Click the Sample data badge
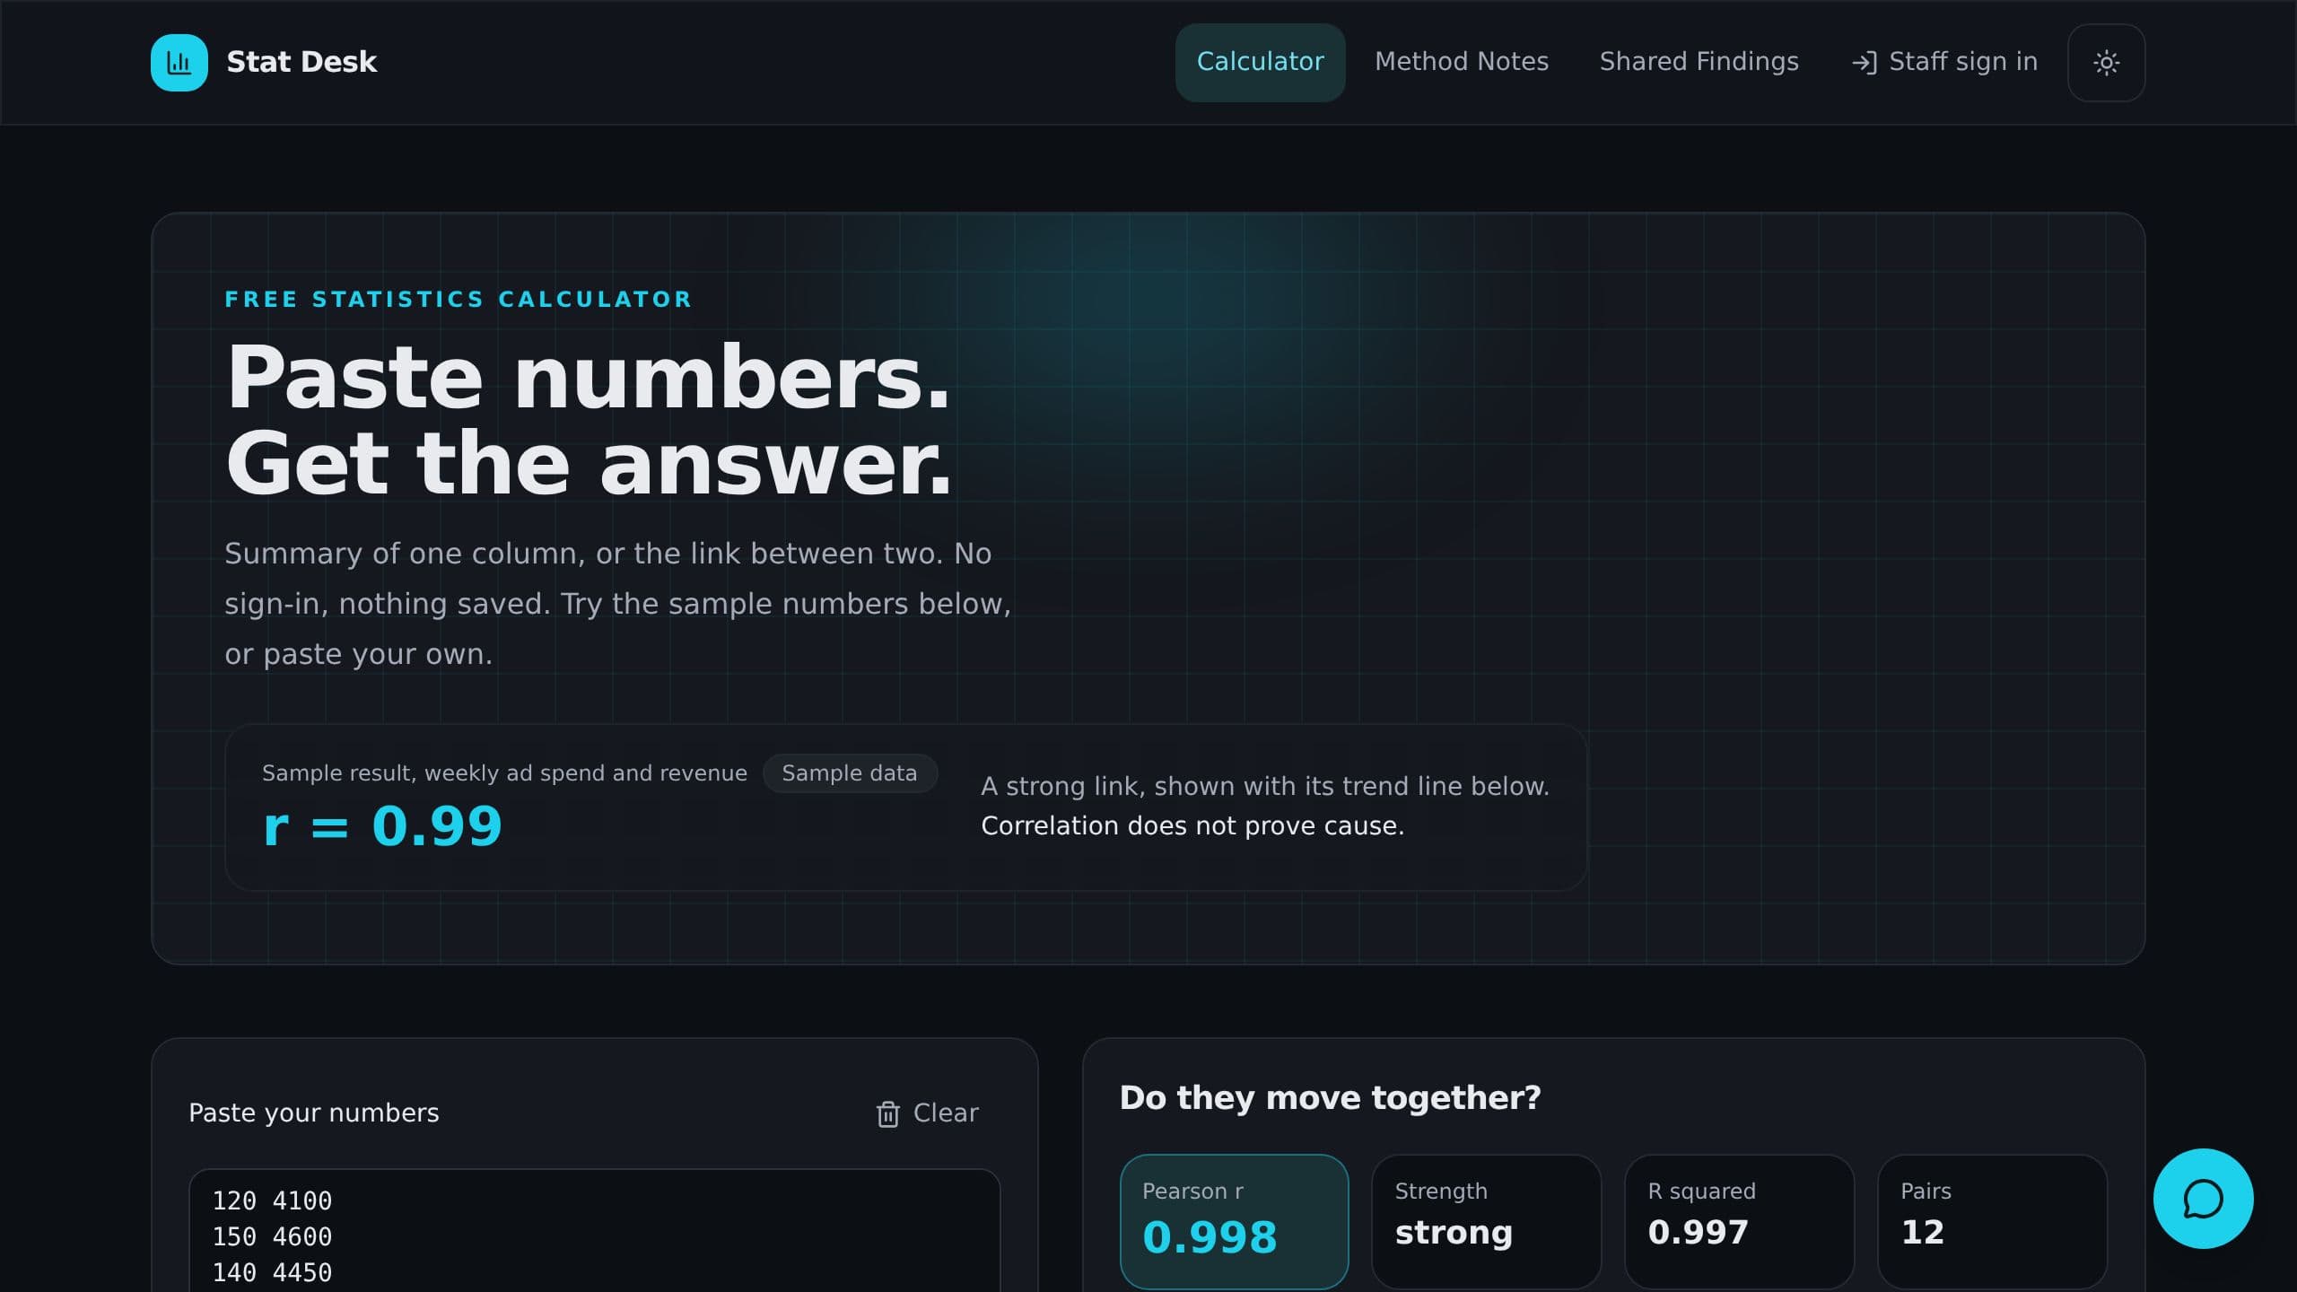The height and width of the screenshot is (1292, 2297). [x=850, y=773]
